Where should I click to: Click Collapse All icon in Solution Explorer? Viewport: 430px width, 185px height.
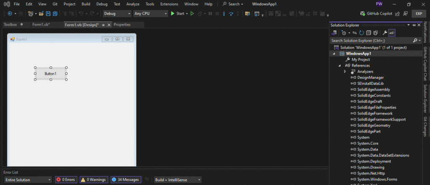(369, 33)
